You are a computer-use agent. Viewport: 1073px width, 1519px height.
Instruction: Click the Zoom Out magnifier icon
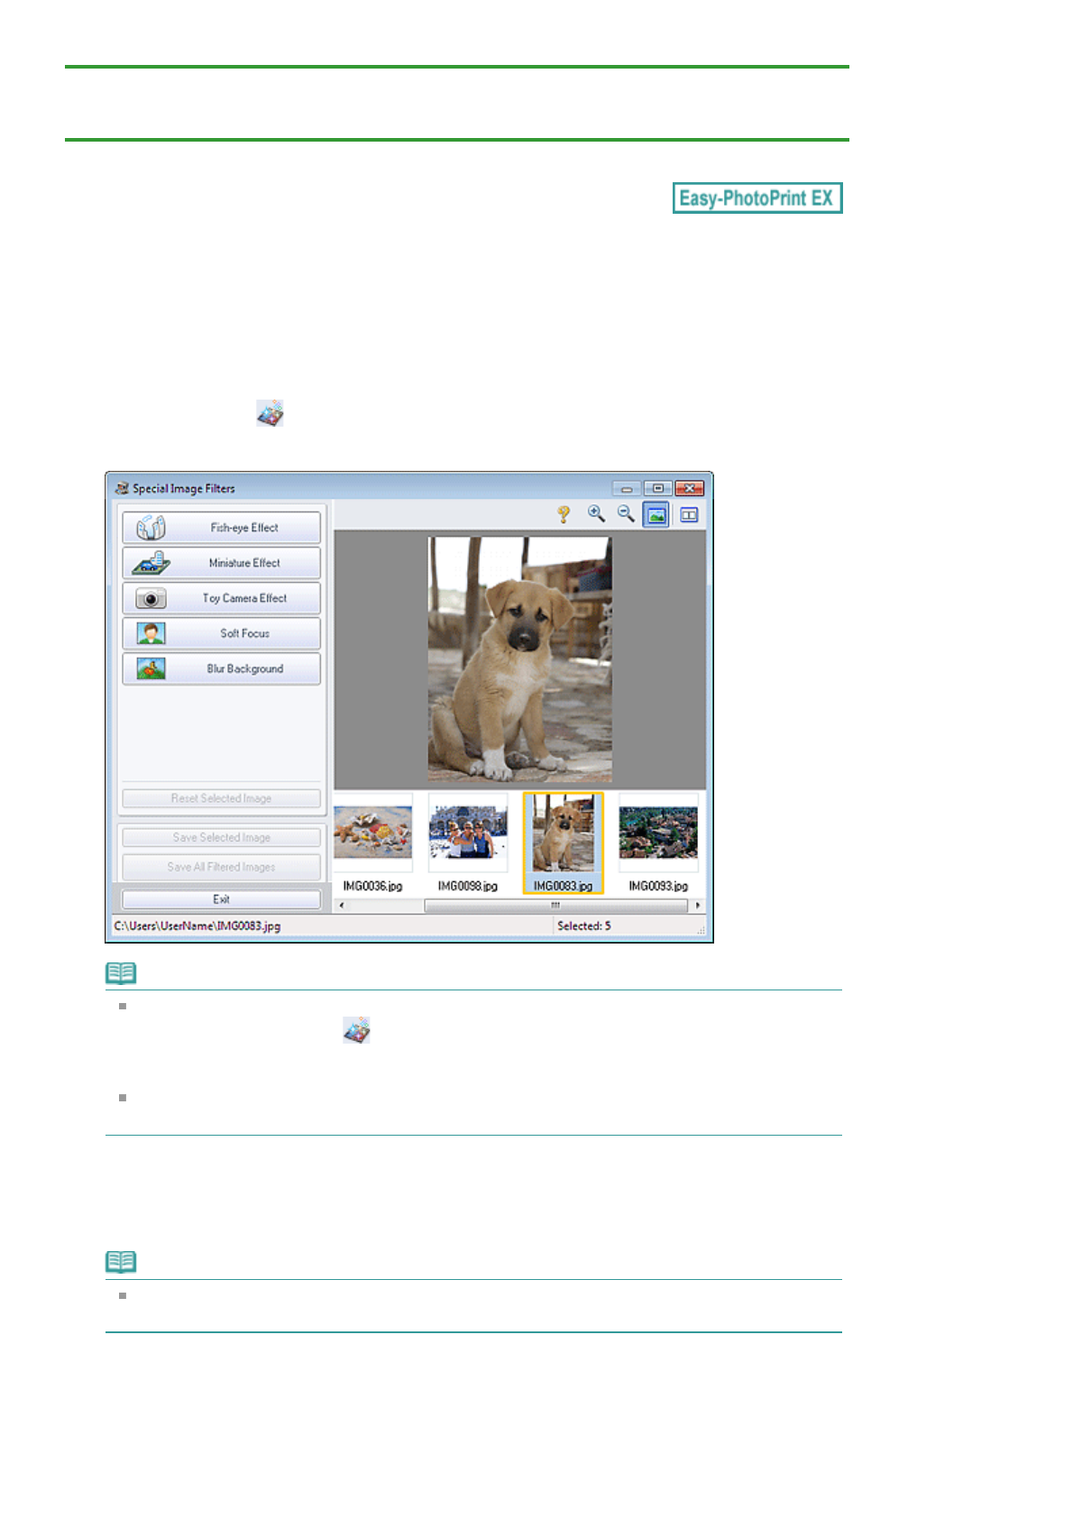tap(626, 514)
